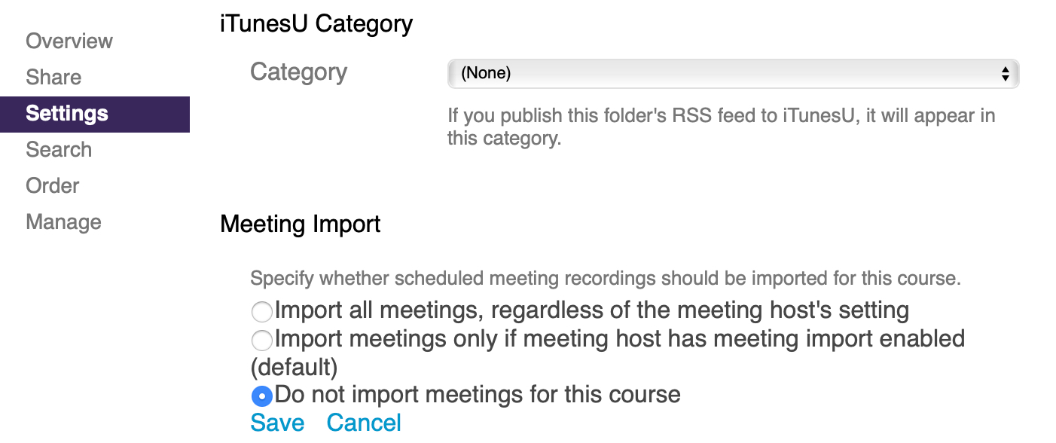Image resolution: width=1056 pixels, height=443 pixels.
Task: Open the Search section from the sidebar
Action: tap(59, 150)
